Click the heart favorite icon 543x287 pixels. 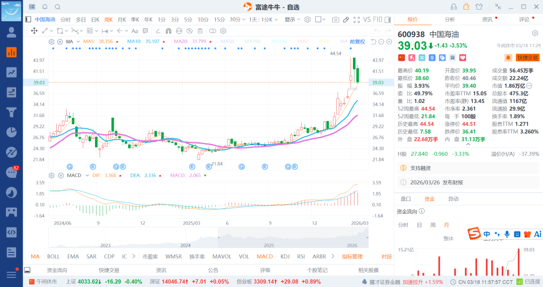[463, 58]
